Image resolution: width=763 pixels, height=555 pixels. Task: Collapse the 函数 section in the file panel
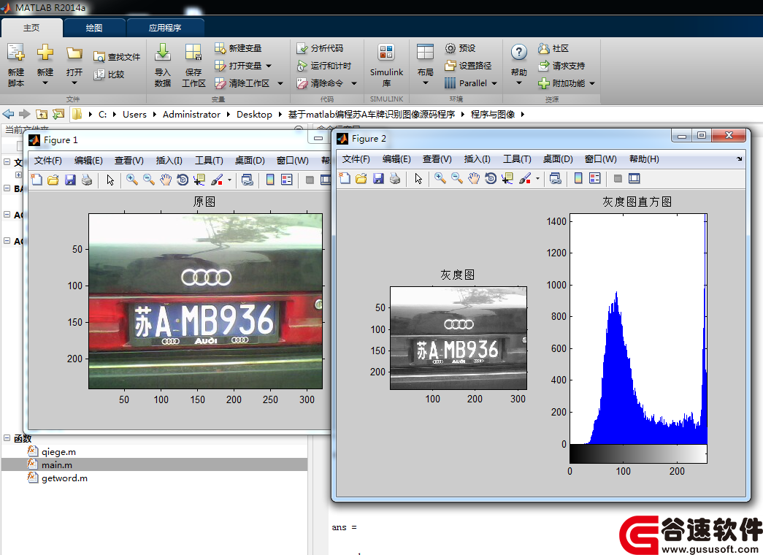(7, 438)
